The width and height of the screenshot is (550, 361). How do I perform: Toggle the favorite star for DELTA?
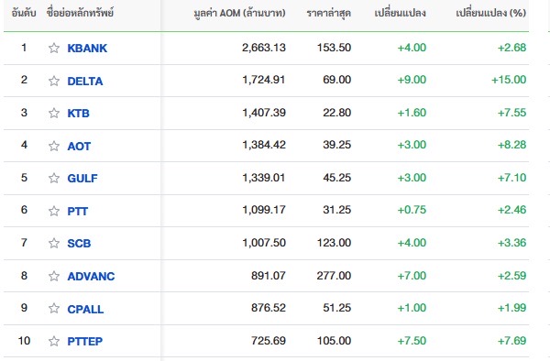tap(54, 81)
